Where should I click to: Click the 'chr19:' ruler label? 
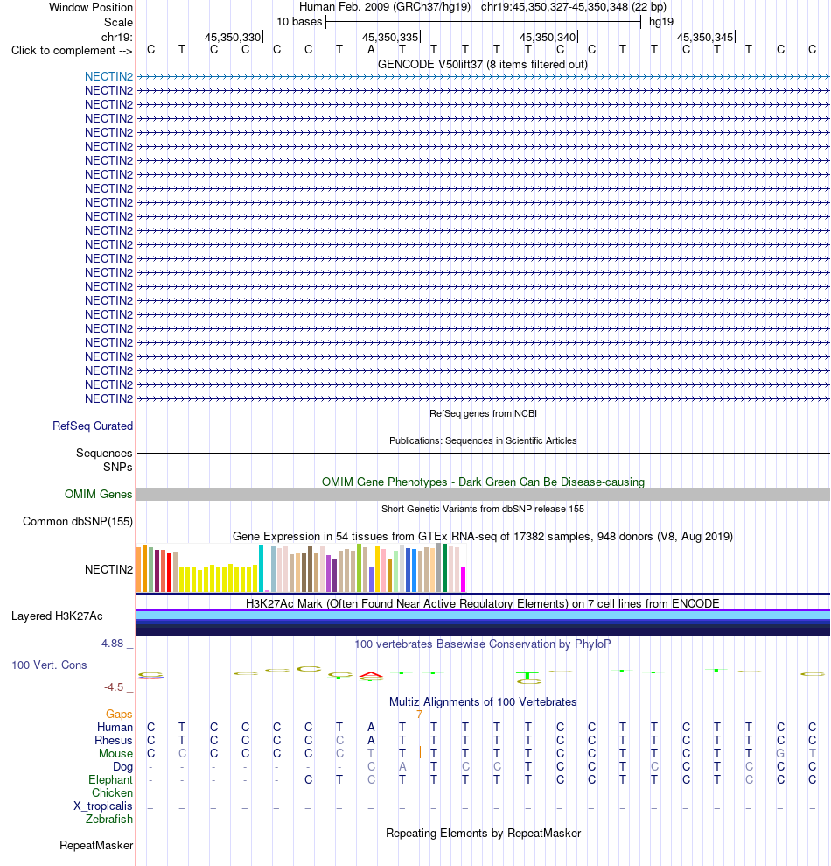[117, 37]
